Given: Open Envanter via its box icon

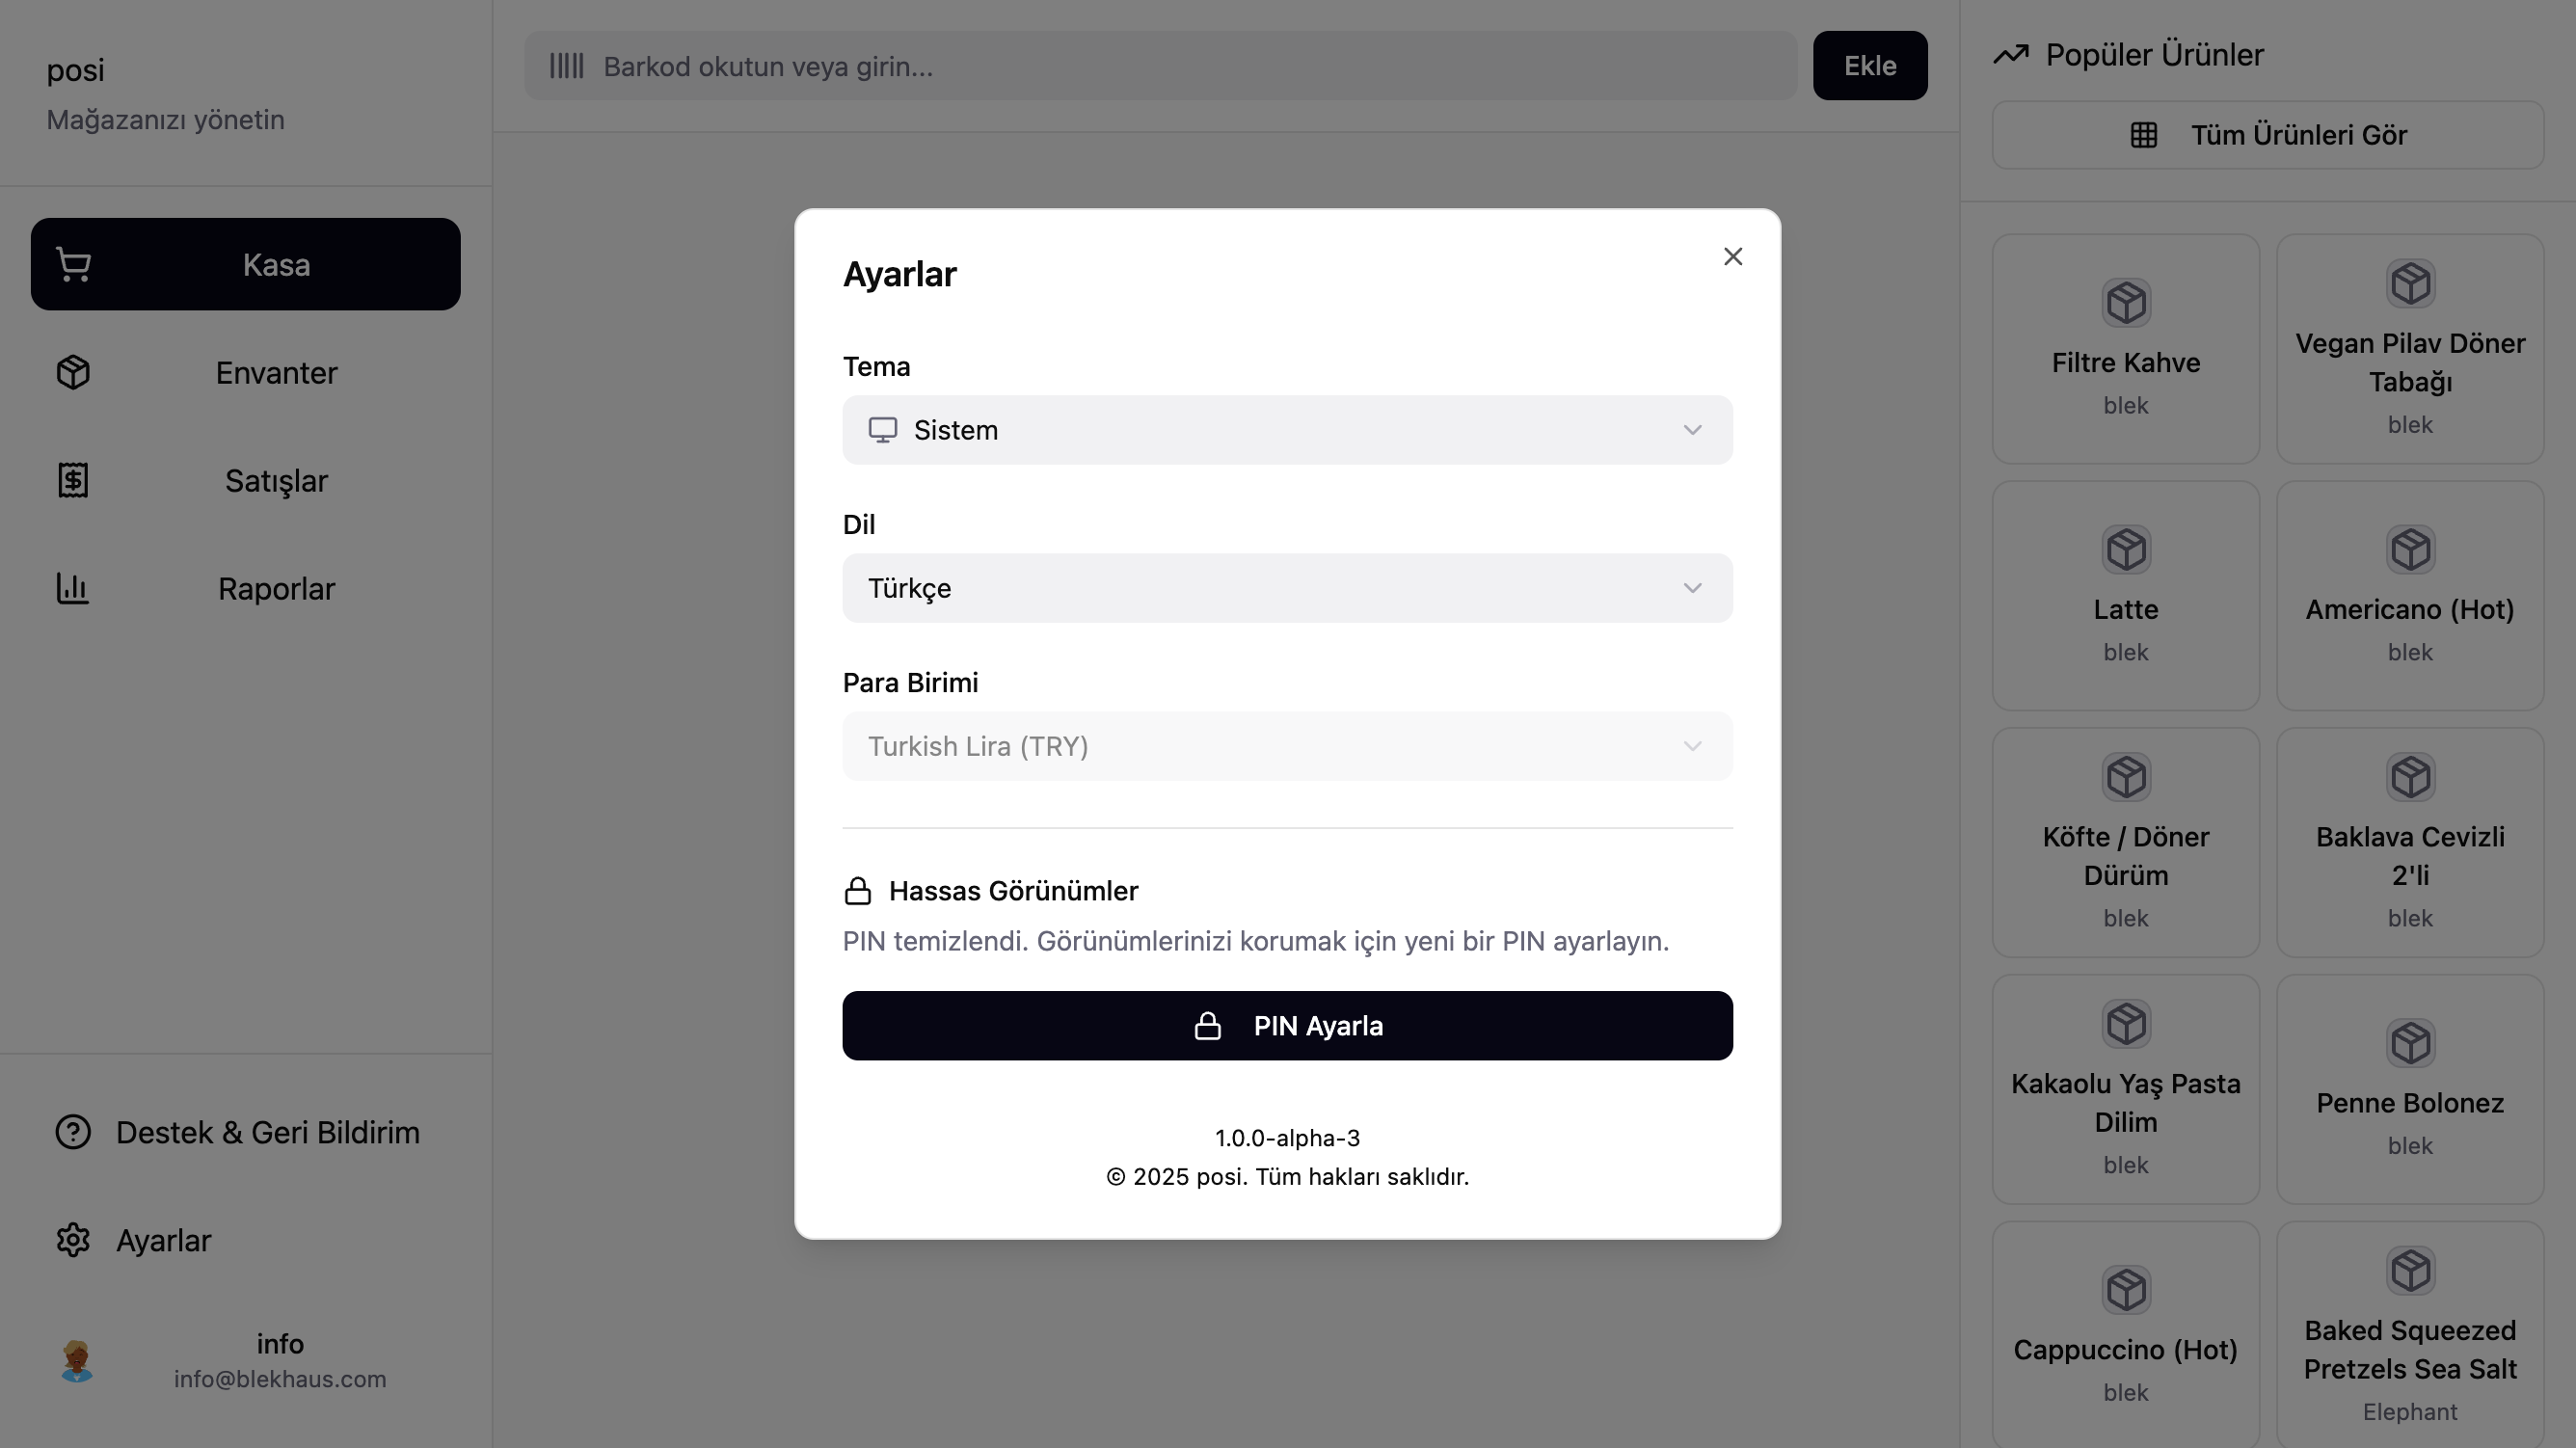Looking at the screenshot, I should click(x=73, y=373).
